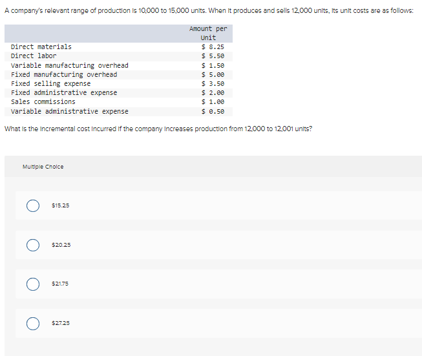Click 'Variable administrative expense' row label

[69, 111]
